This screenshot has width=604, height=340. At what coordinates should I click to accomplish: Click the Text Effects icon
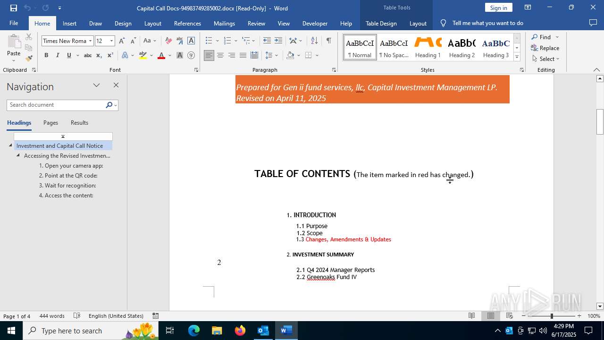pyautogui.click(x=125, y=55)
